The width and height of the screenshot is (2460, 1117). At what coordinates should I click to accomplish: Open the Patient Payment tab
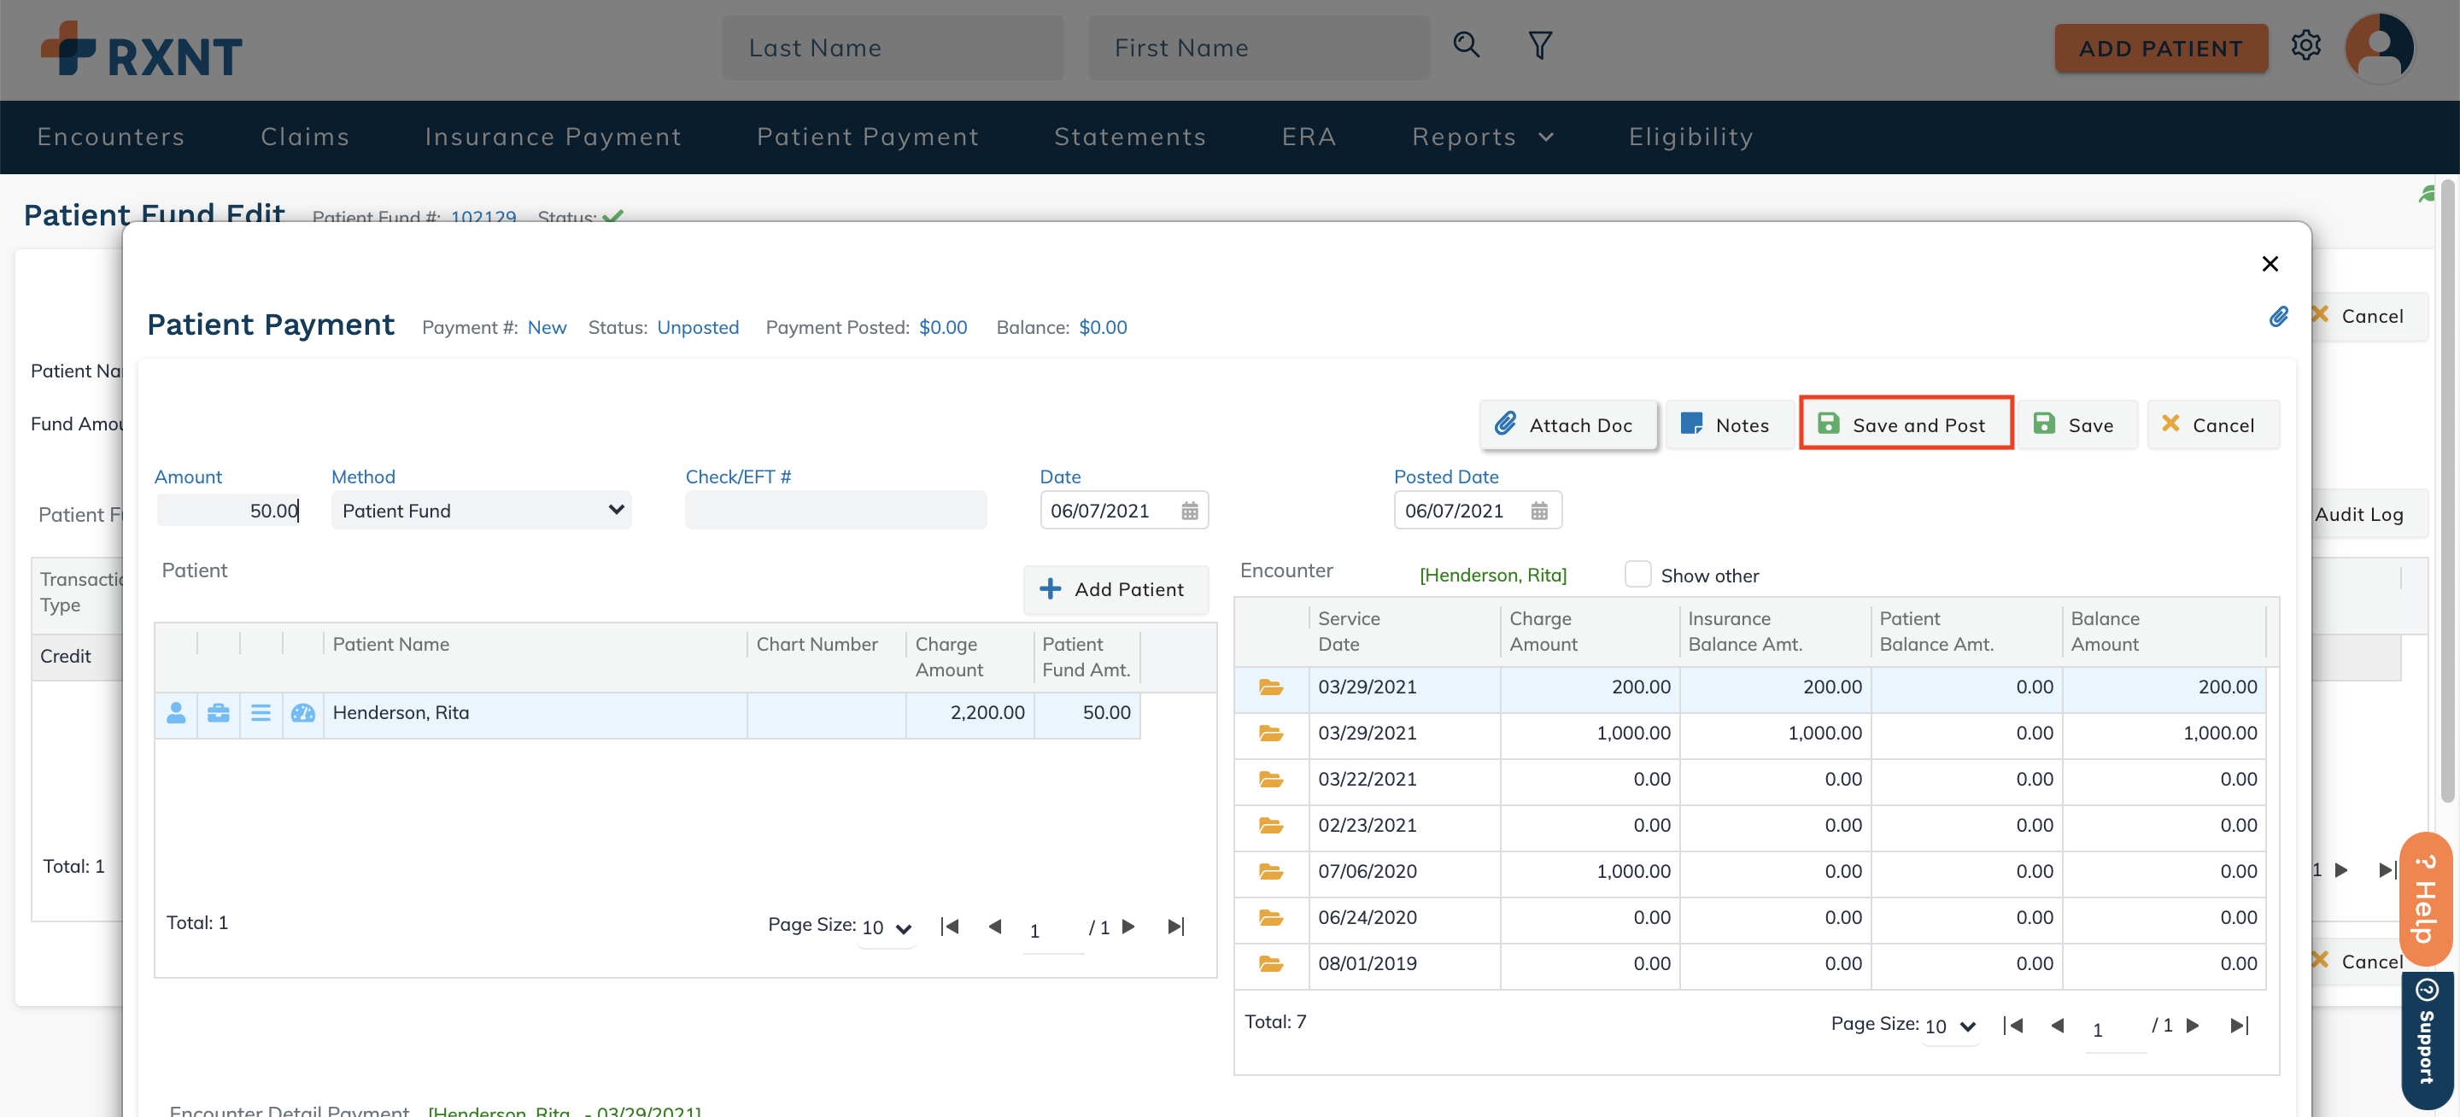(x=867, y=137)
